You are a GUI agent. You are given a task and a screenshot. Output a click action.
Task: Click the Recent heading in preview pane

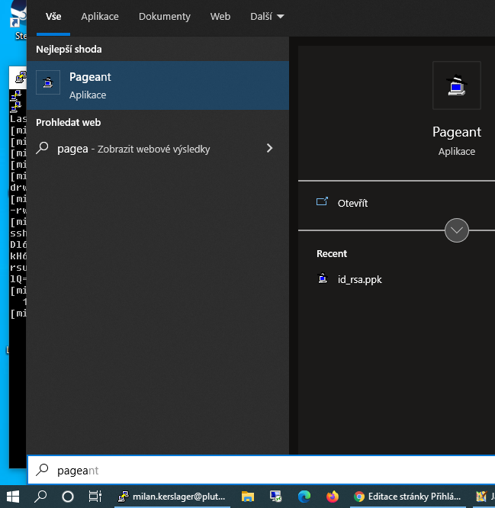tap(332, 254)
